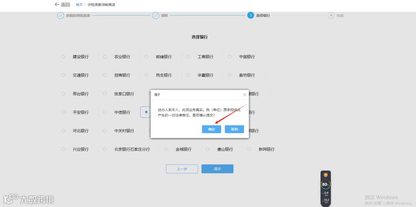Viewport: 416px width, 207px height.
Task: Select the 兴业银行 radio option
Action: coord(63,149)
